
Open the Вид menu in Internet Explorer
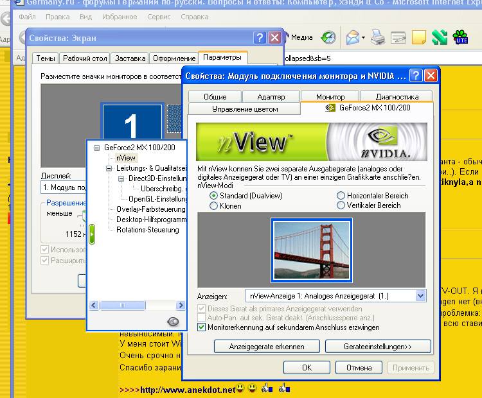coord(85,17)
